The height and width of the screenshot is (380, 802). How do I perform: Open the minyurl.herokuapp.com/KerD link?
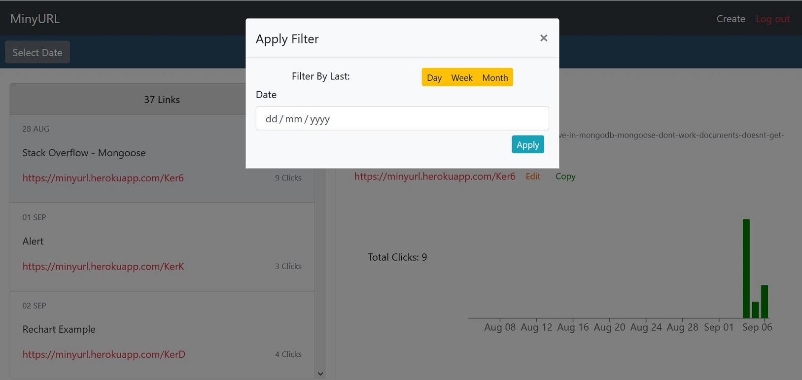click(x=104, y=354)
